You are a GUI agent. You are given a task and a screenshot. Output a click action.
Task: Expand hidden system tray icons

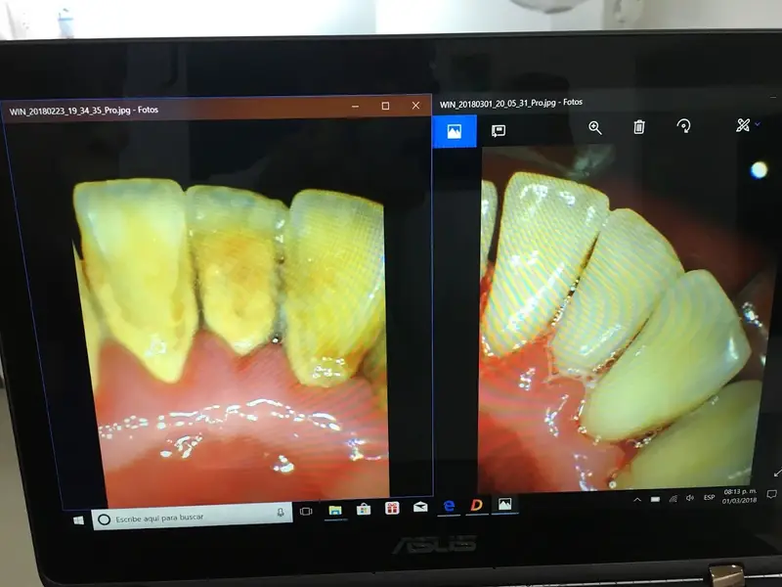pyautogui.click(x=637, y=499)
